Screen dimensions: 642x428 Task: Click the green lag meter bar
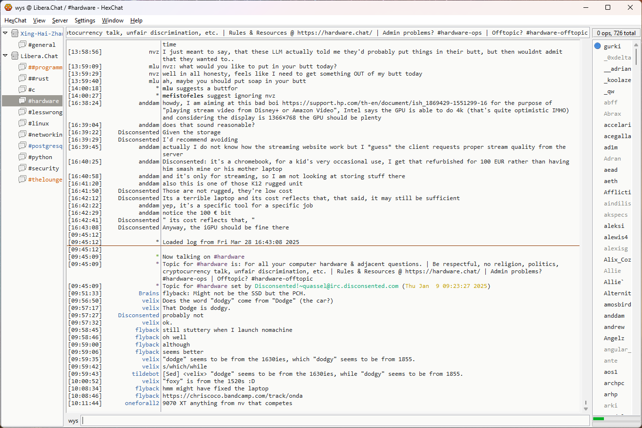[599, 419]
